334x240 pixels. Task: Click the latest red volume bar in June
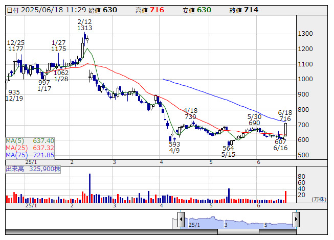pos(285,197)
